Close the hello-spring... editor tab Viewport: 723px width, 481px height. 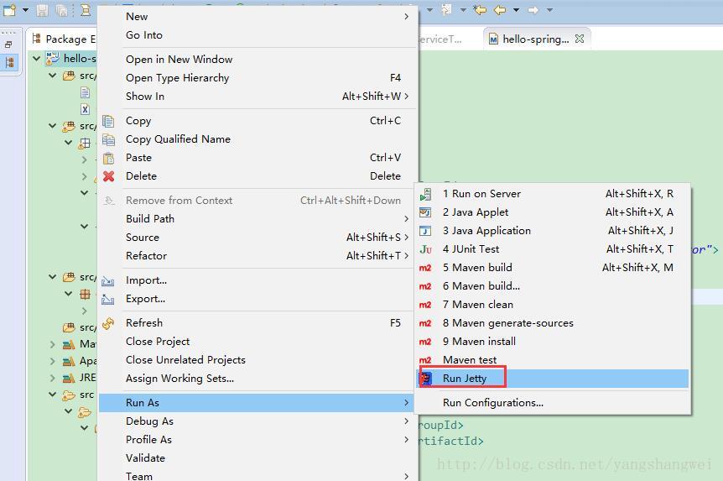[x=580, y=39]
